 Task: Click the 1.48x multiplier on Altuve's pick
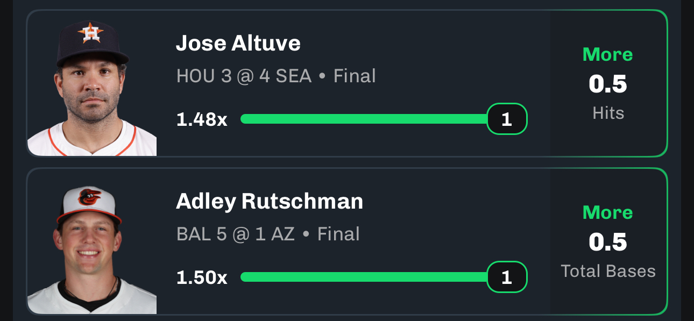[x=202, y=119]
